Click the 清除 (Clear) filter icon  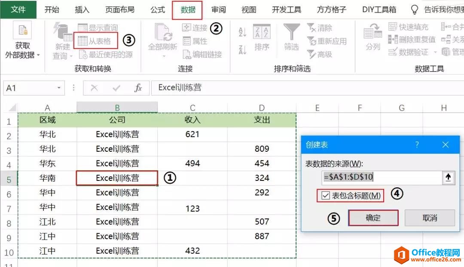point(320,27)
